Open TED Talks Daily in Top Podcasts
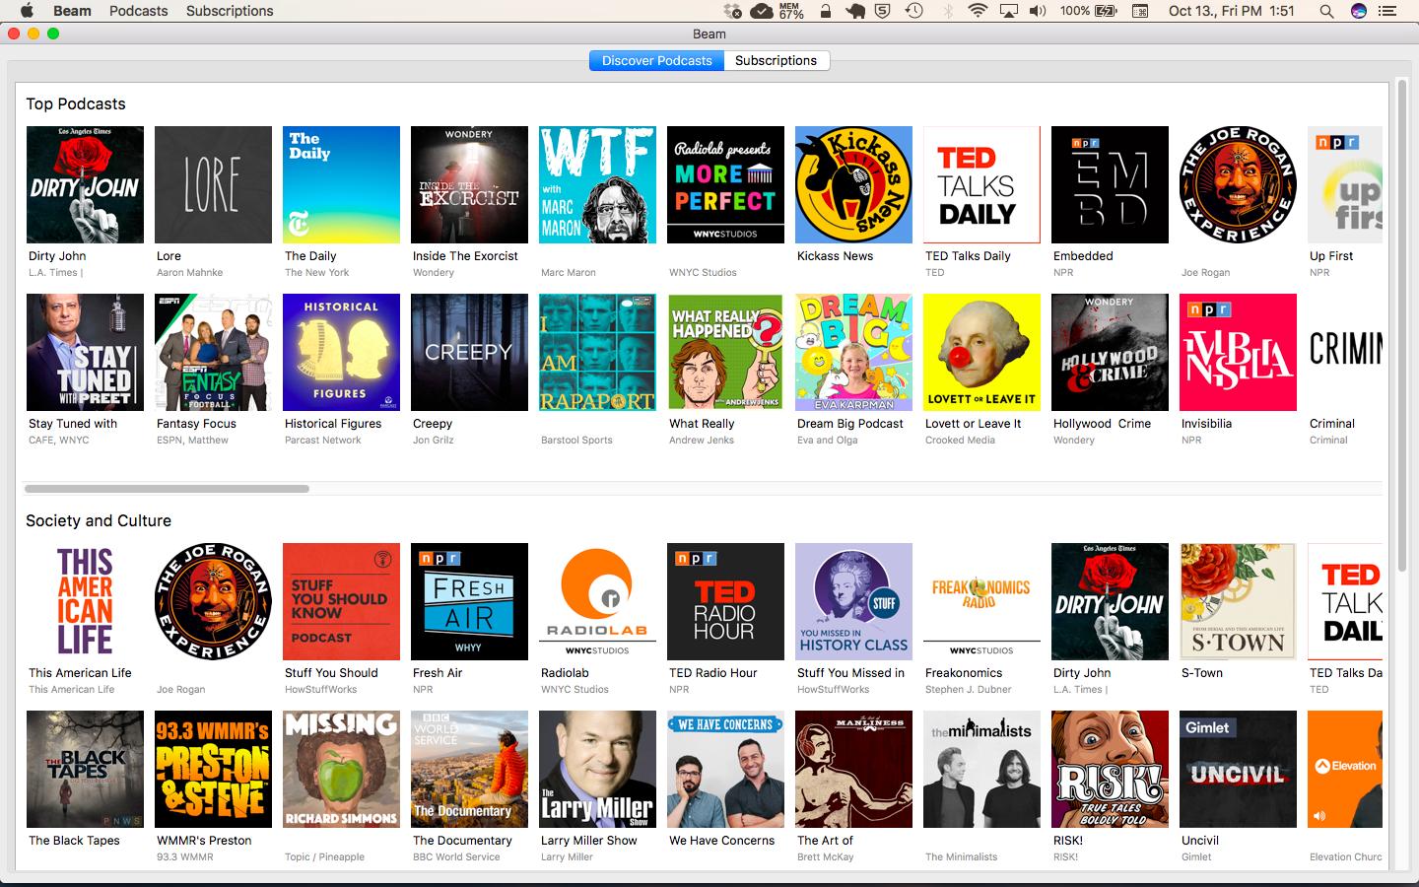1419x887 pixels. (x=981, y=184)
